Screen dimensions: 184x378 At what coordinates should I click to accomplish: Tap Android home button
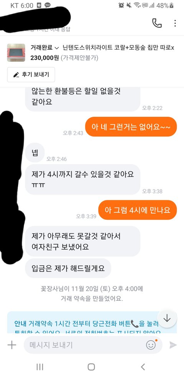(x=91, y=367)
